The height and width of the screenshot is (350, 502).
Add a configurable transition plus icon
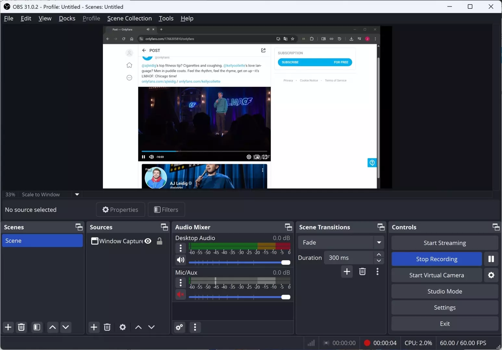(x=347, y=272)
